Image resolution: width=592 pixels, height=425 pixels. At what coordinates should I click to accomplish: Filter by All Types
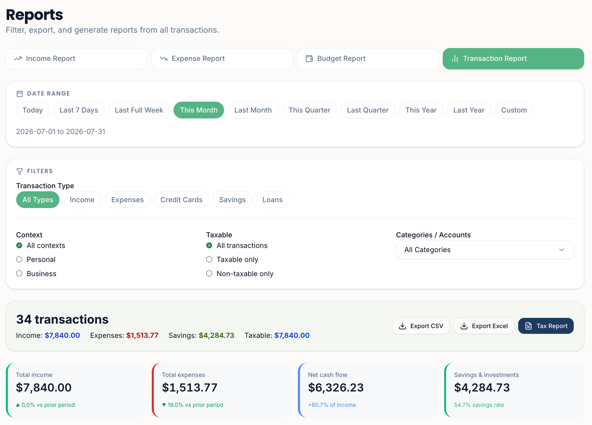coord(38,200)
